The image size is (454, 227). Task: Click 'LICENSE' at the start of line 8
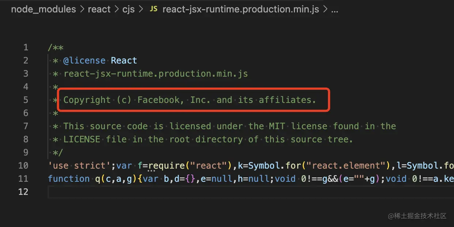click(x=82, y=139)
